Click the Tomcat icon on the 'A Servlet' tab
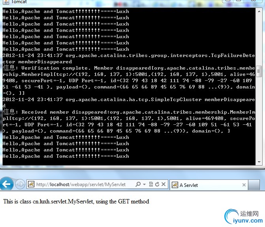This screenshot has width=265, height=227. coord(175,185)
